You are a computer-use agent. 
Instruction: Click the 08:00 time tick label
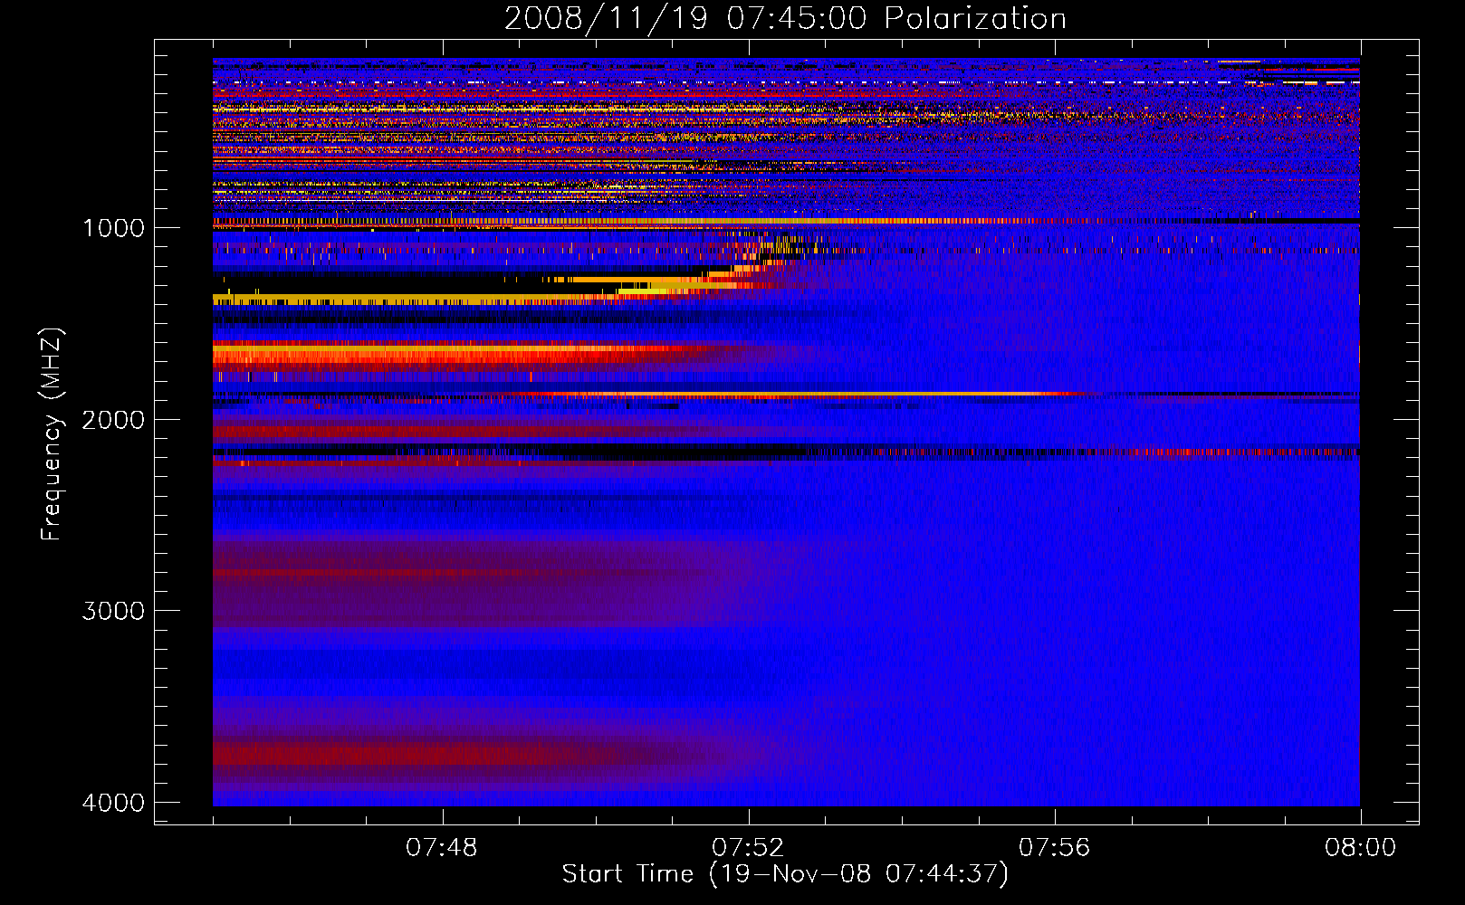[1360, 848]
